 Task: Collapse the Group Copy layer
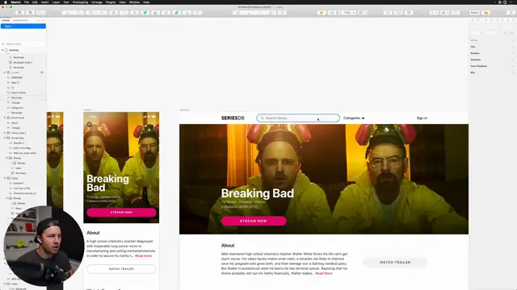[x=5, y=138]
